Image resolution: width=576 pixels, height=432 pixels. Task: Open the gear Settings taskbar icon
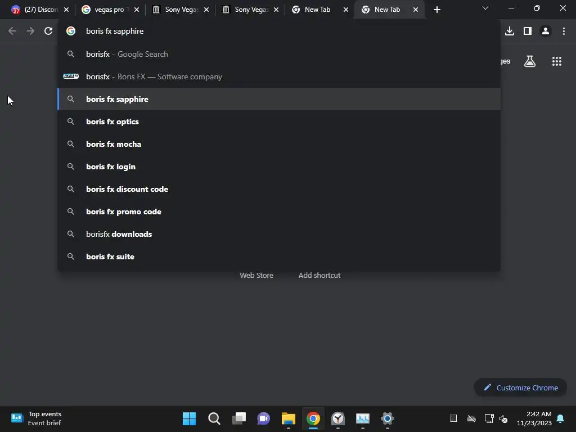coord(387,418)
